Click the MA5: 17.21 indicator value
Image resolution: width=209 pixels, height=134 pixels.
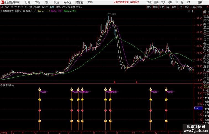[31, 11]
